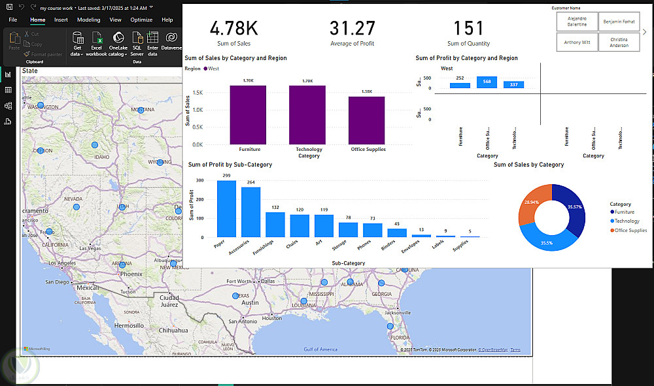This screenshot has height=386, width=654.
Task: Click the Redo arrow icon
Action: [33, 7]
